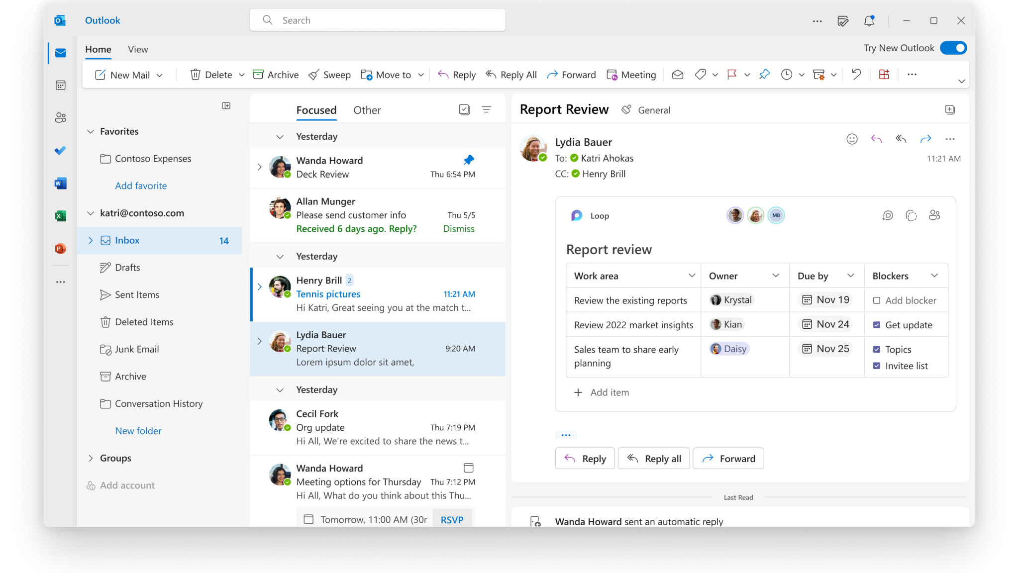
Task: Click the Nov 19 due date chip
Action: point(825,300)
